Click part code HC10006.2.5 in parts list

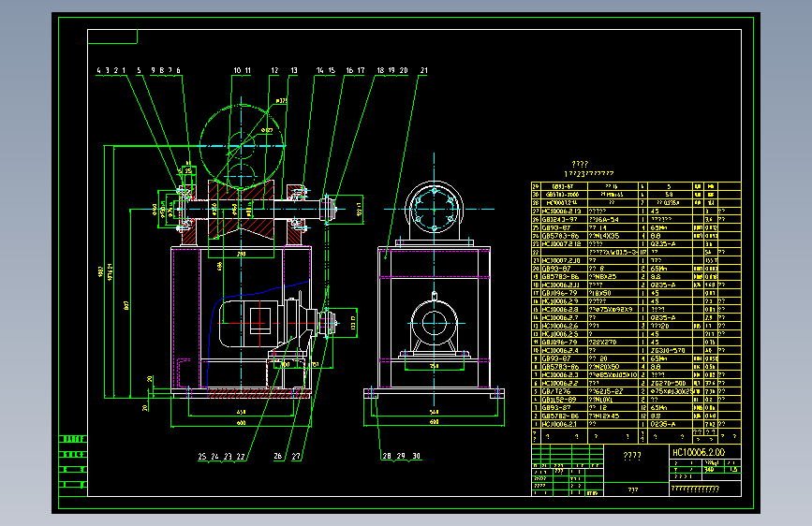pyautogui.click(x=560, y=334)
